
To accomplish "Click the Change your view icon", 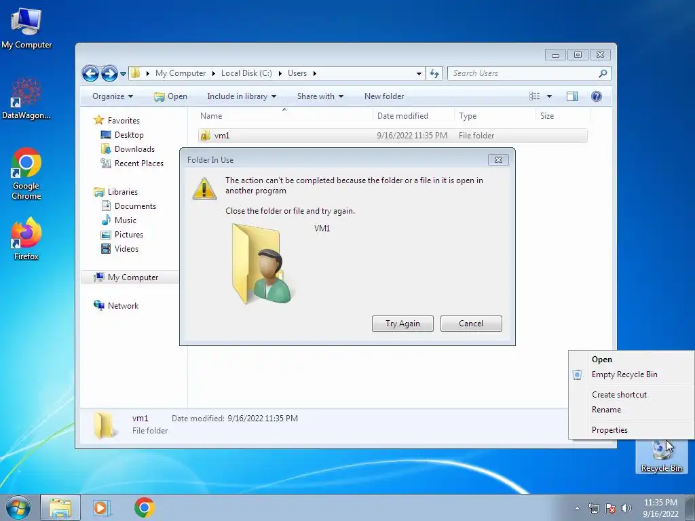I will [535, 96].
